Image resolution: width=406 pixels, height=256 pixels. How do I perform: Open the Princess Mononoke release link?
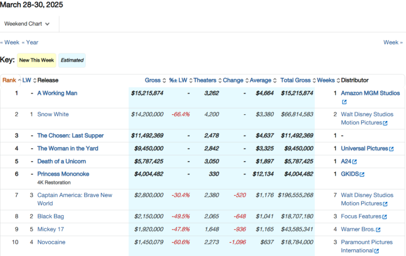(x=63, y=174)
